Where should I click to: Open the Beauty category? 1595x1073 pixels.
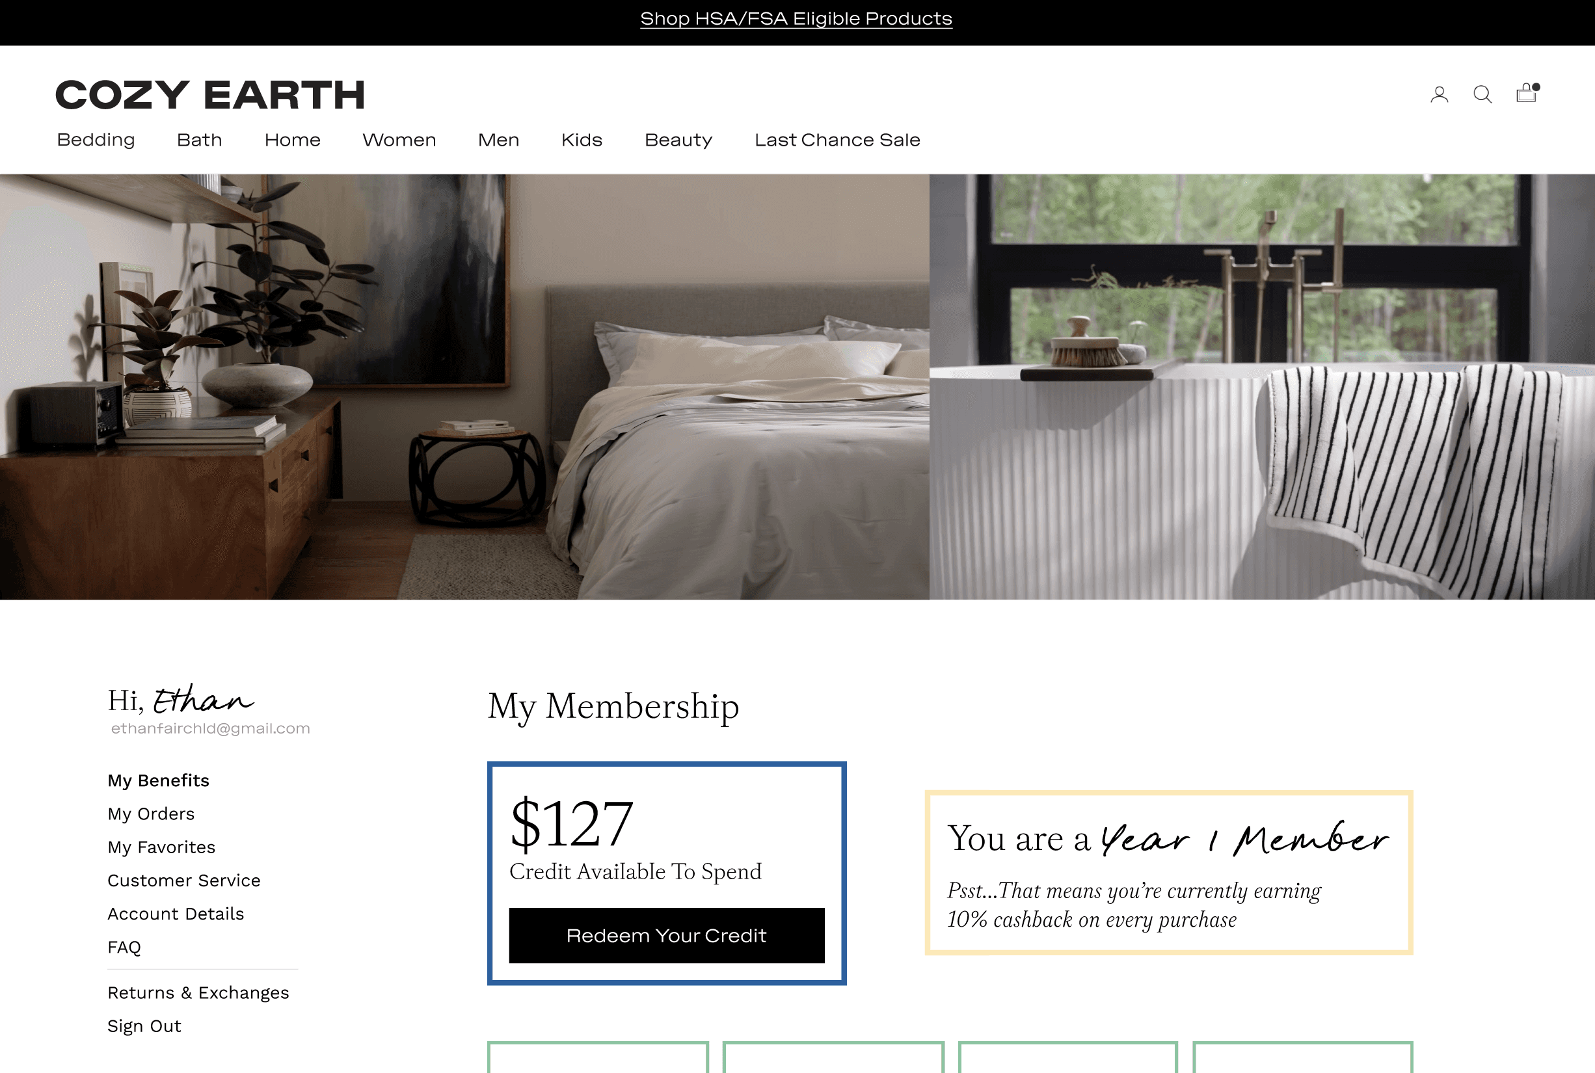coord(678,140)
